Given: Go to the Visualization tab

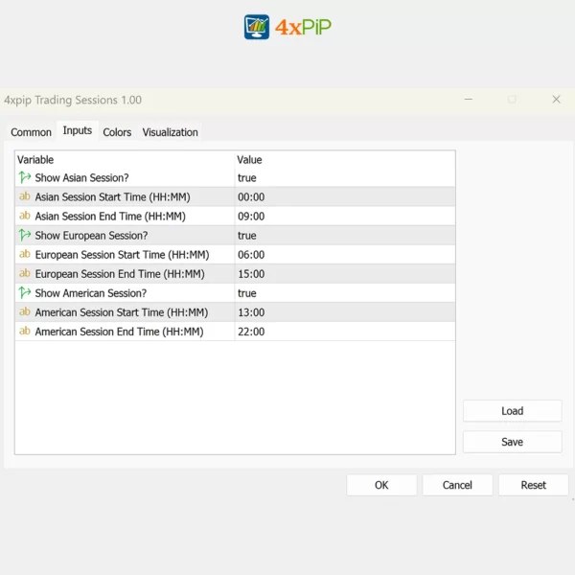Looking at the screenshot, I should 171,132.
